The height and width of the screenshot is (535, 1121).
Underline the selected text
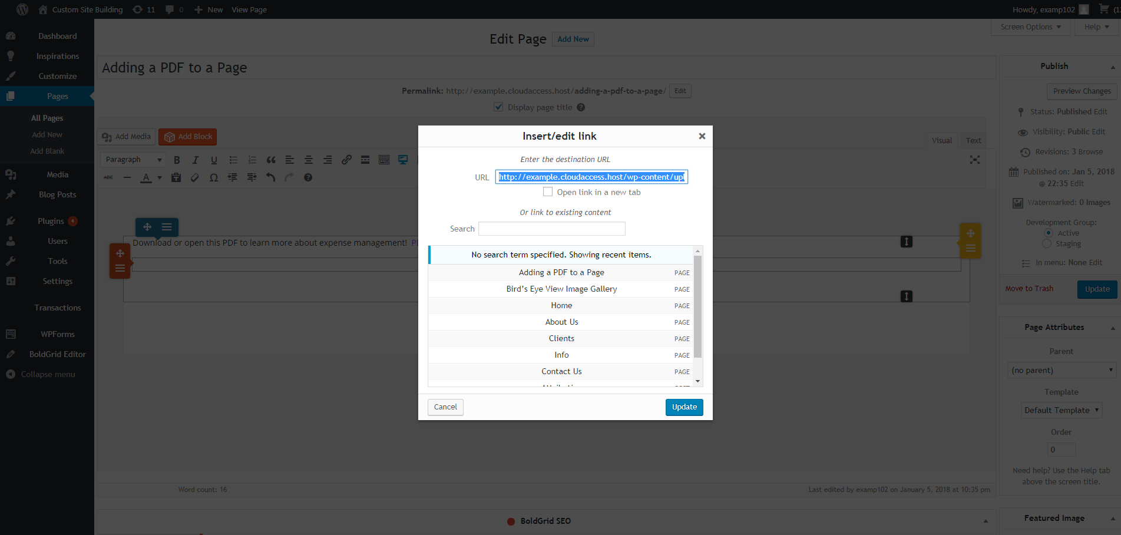214,160
